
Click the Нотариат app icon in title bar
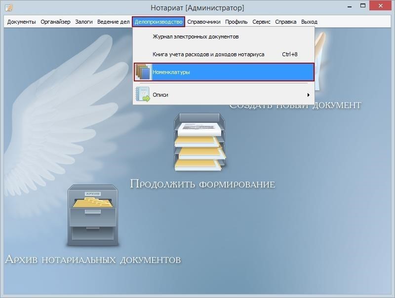pyautogui.click(x=8, y=8)
